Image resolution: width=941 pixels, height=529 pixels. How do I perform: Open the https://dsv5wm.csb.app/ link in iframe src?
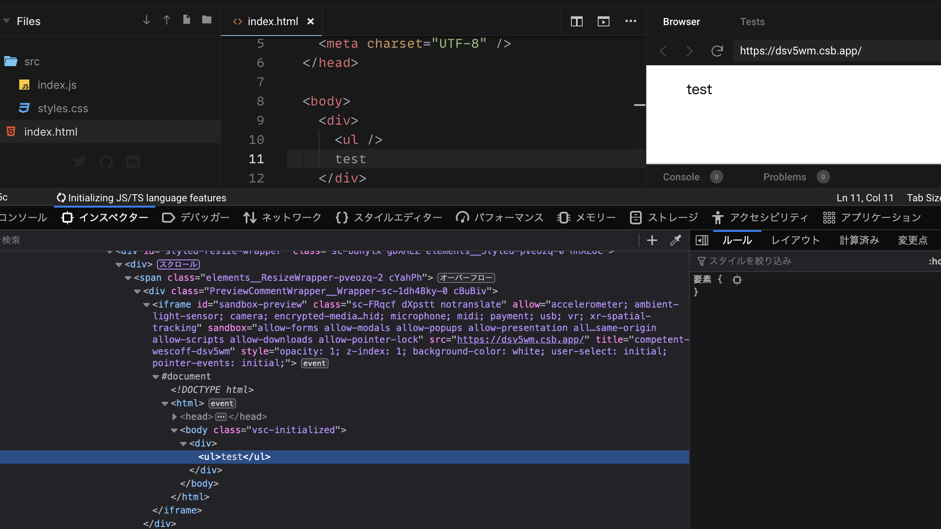[520, 339]
